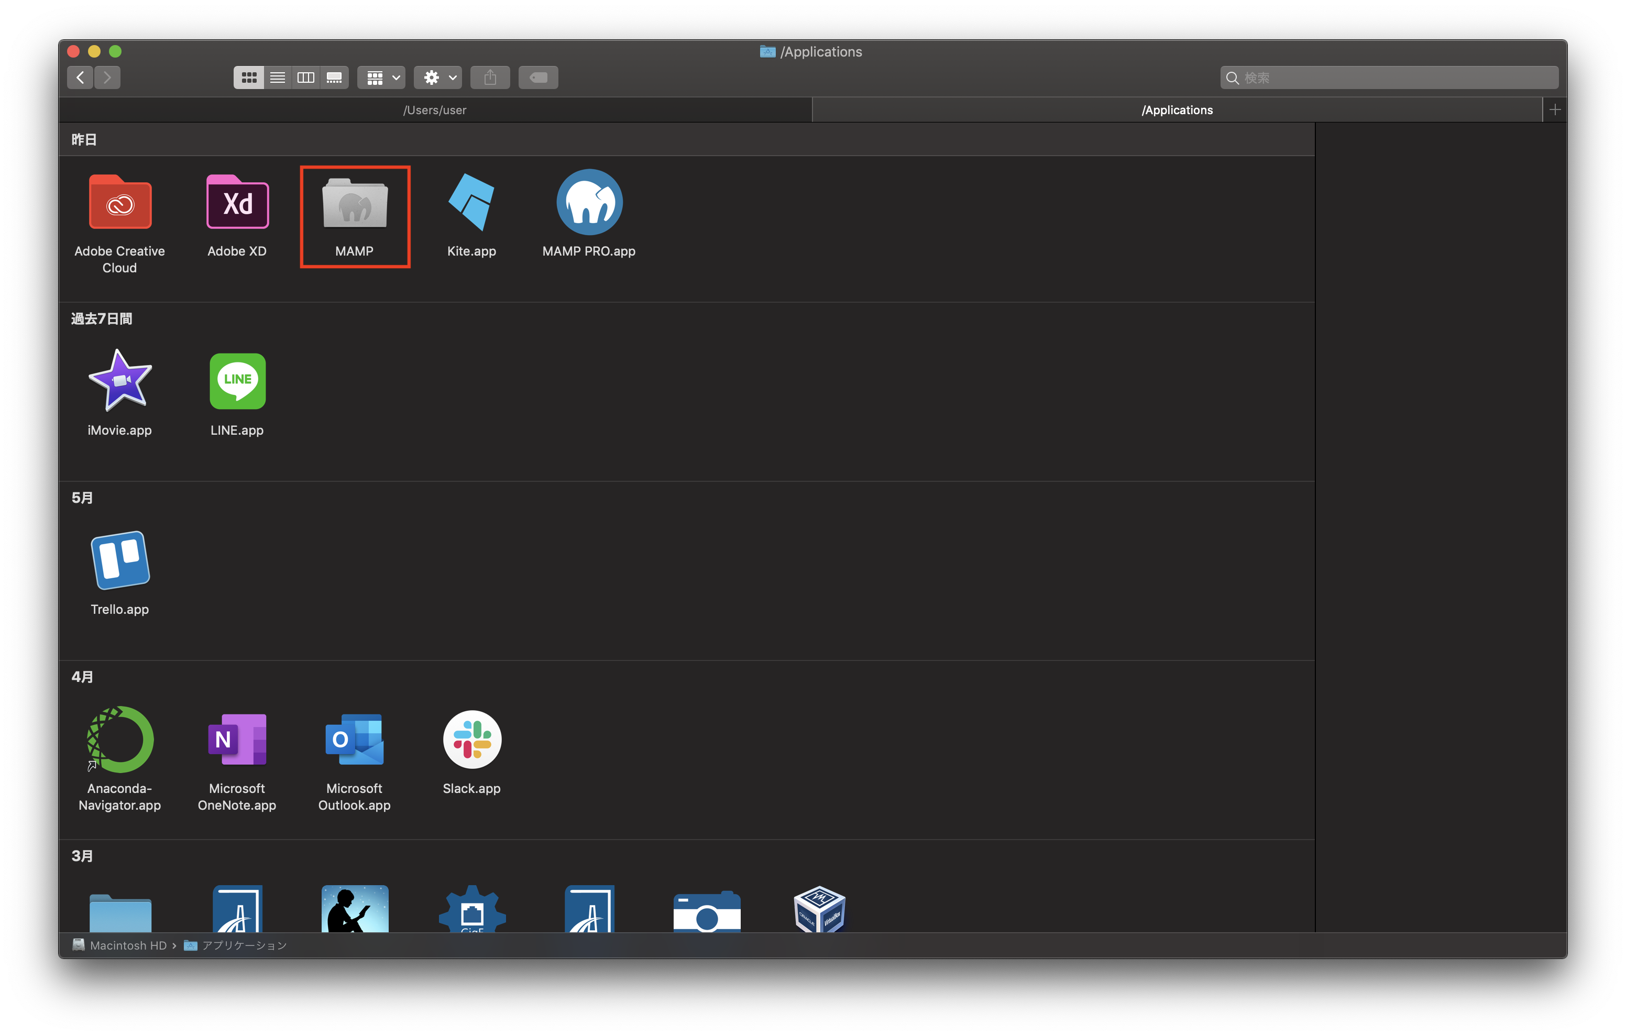Click the share toolbar button

click(x=490, y=78)
